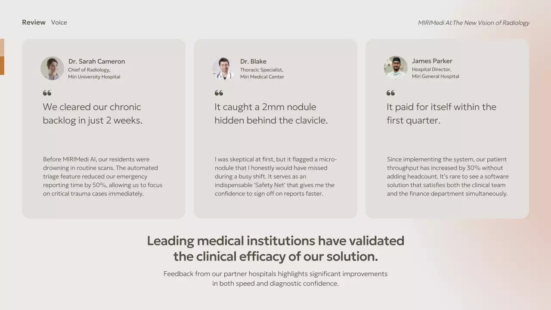Screen dimensions: 551x310
Task: Click the "It paid for itself" headline
Action: tap(441, 114)
